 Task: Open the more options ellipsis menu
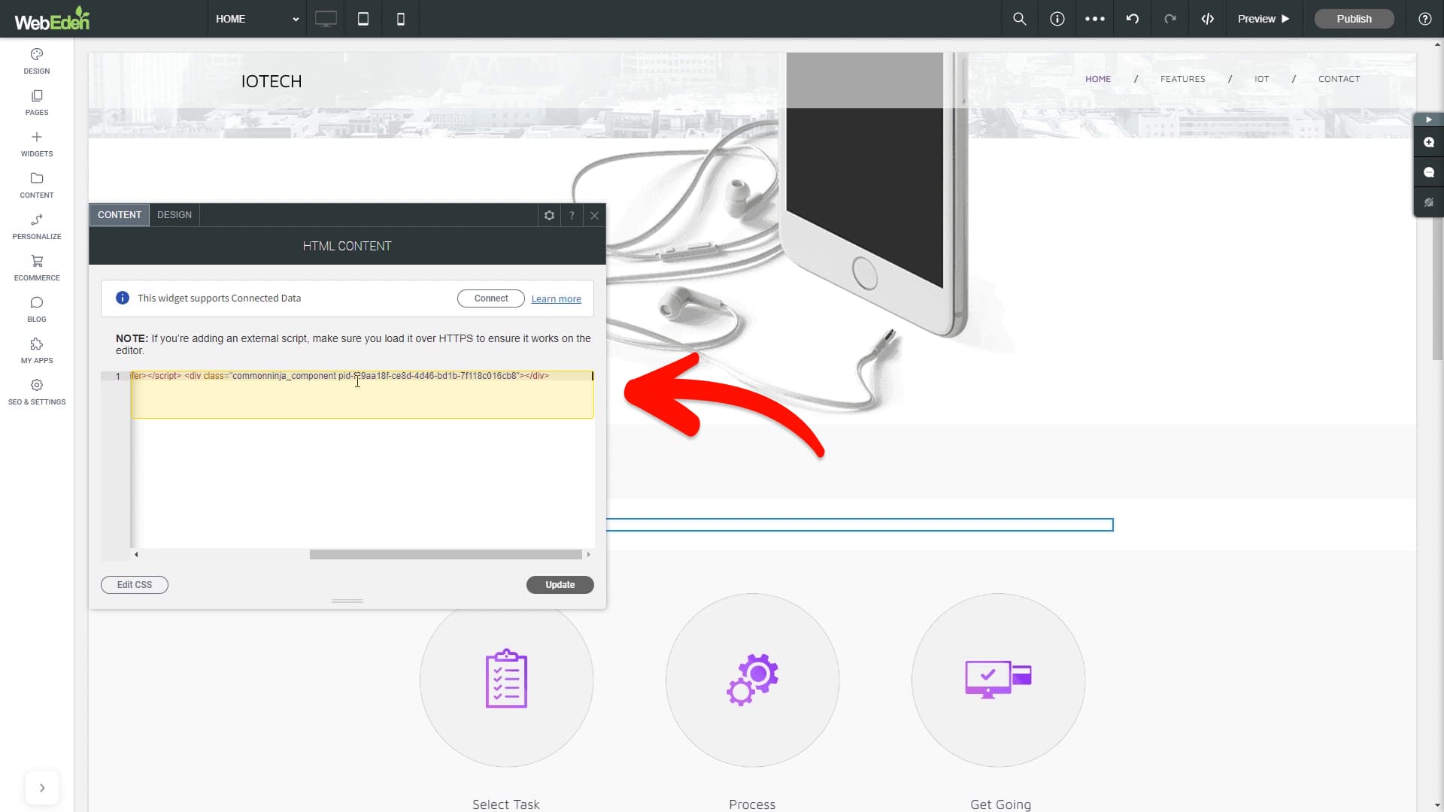click(x=1095, y=19)
